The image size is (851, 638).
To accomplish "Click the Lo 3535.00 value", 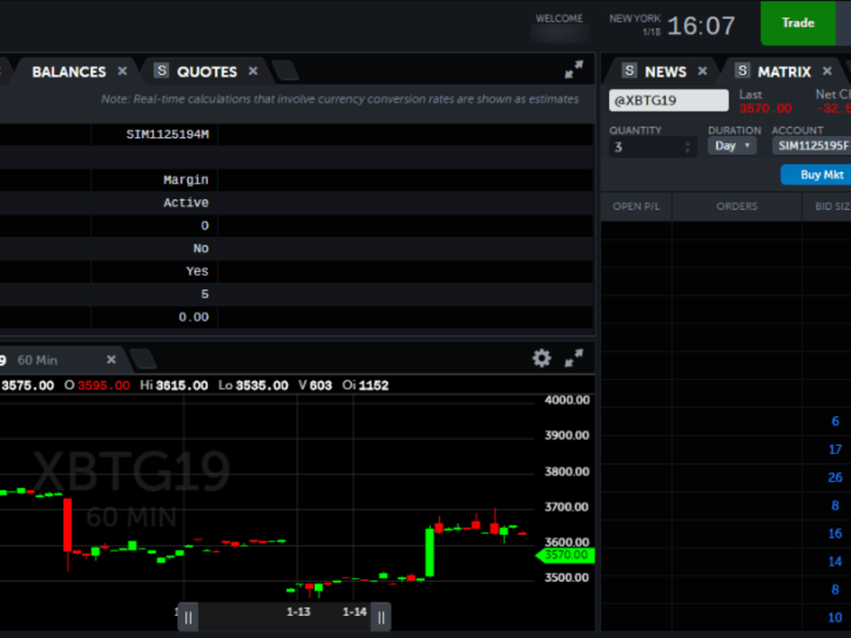I will tap(253, 385).
